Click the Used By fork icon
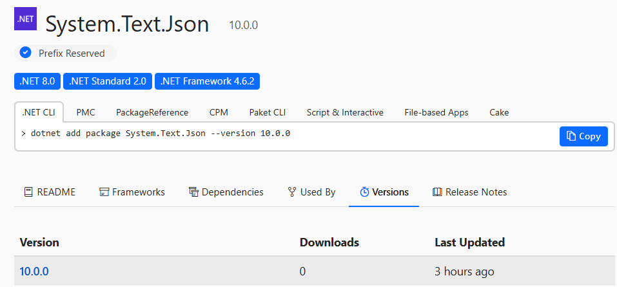The height and width of the screenshot is (287, 617). pos(292,192)
